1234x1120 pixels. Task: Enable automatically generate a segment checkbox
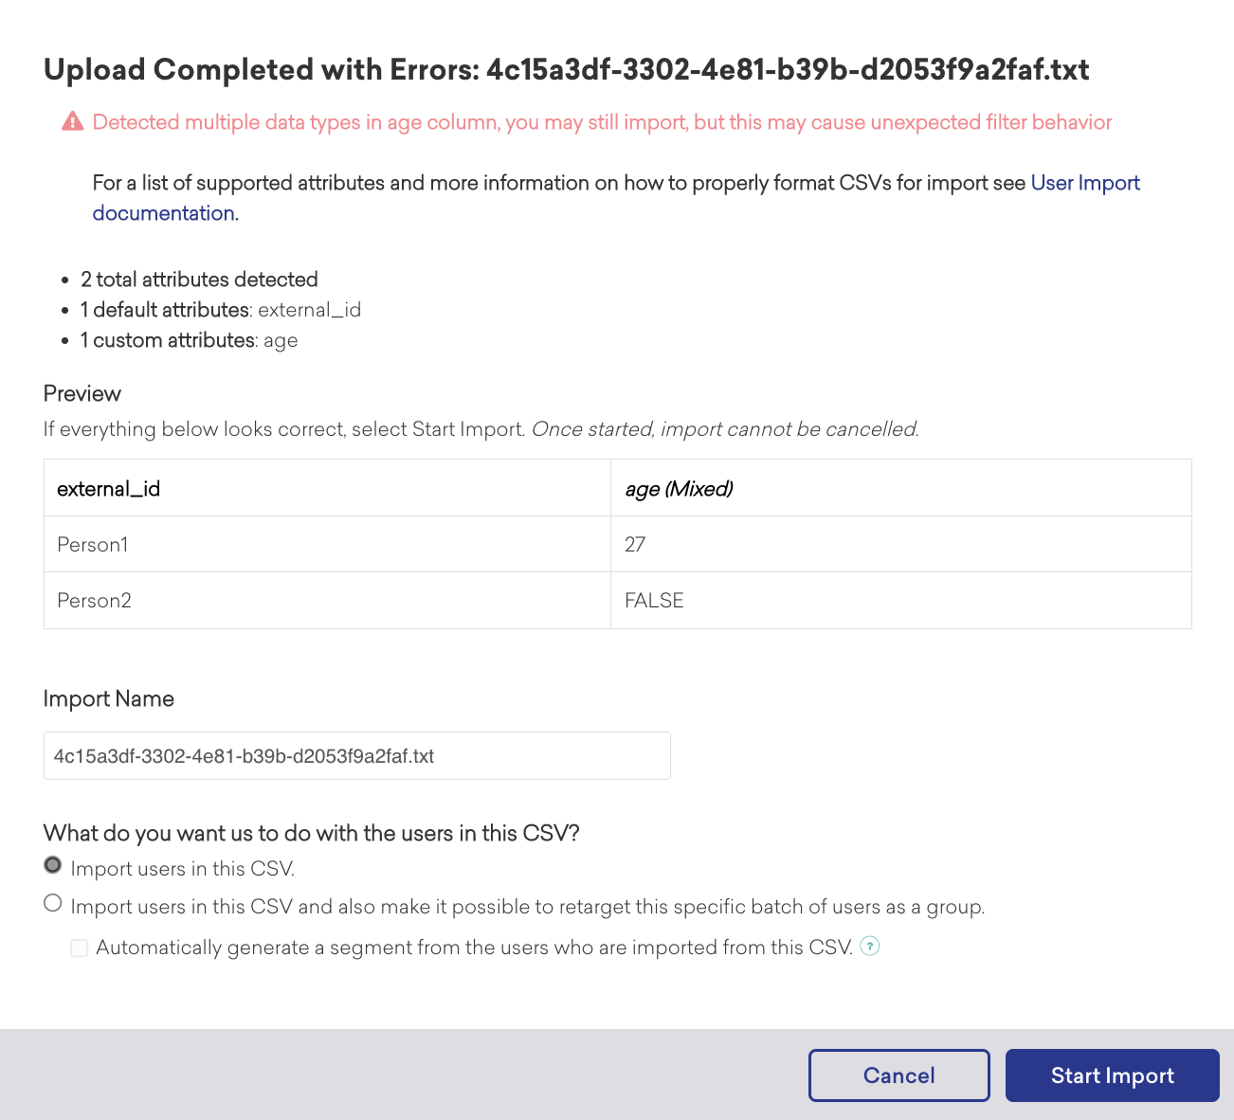(80, 948)
